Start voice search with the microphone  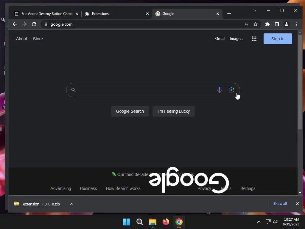[220, 90]
